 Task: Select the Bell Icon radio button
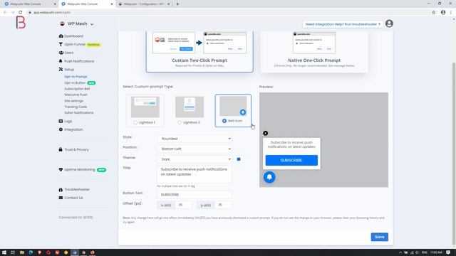(224, 121)
